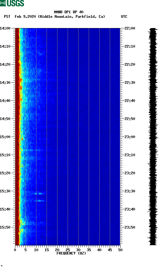Click the '15:20' PST time label
166x269 pixels.
[5, 173]
